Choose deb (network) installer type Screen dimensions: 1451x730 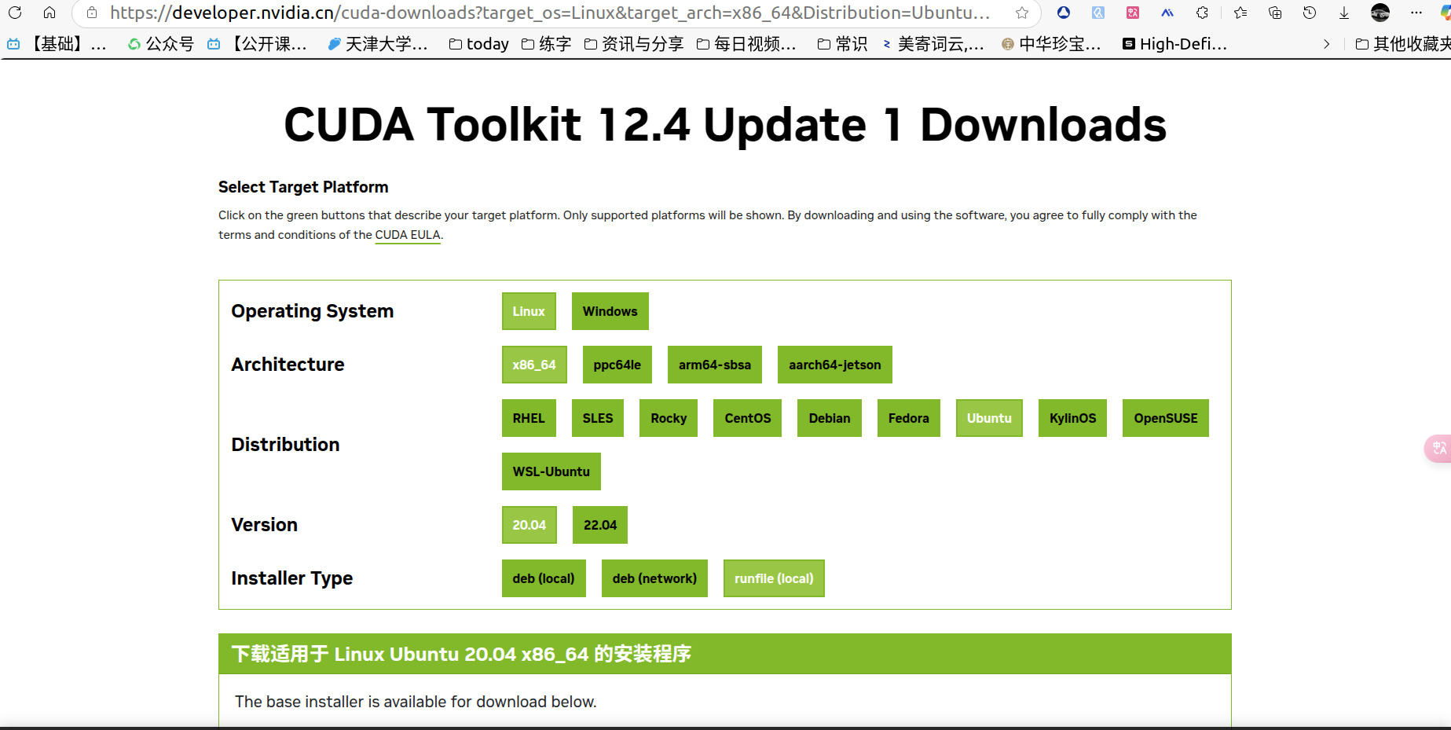[x=654, y=578]
